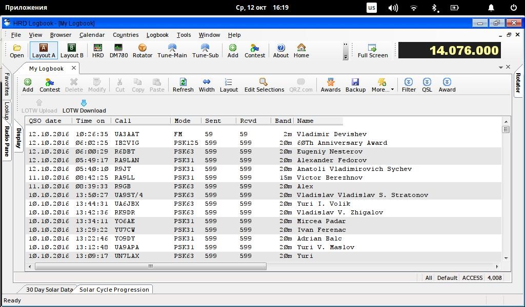Sort by Call column header

pos(140,121)
